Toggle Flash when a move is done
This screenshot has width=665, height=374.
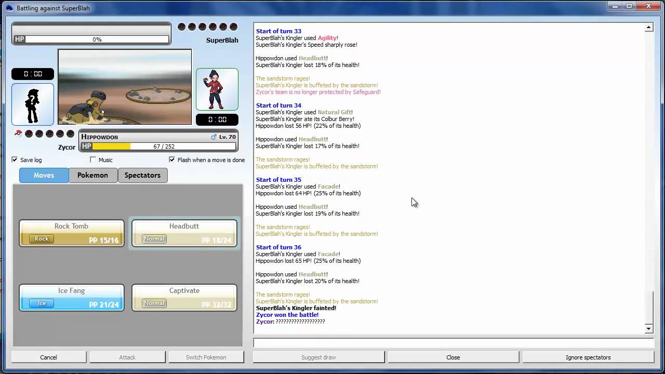click(x=172, y=160)
